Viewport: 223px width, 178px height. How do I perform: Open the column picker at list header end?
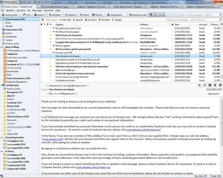tap(222, 24)
